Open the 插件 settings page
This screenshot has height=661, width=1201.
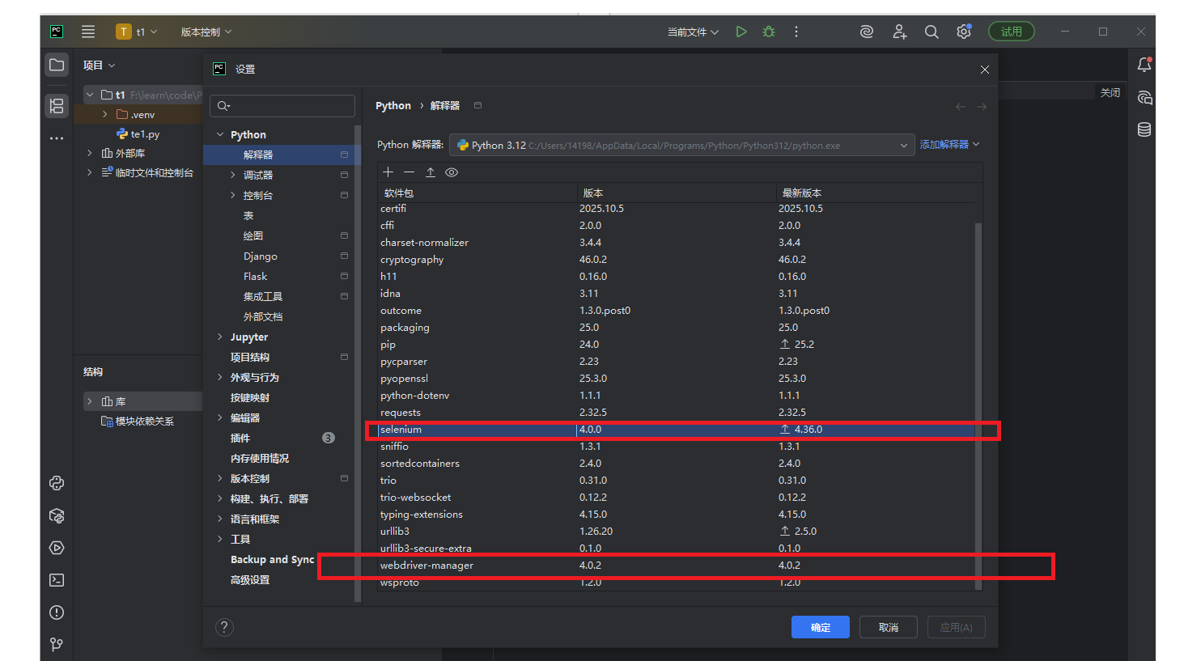240,438
